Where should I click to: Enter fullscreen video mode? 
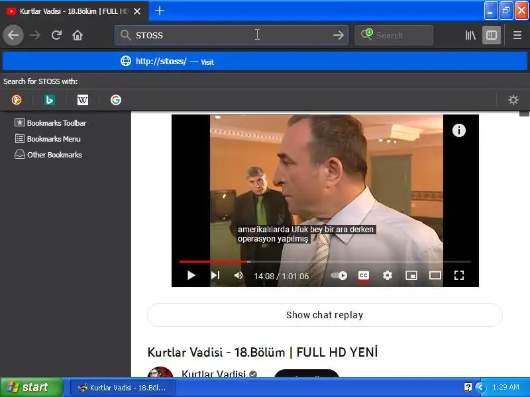pyautogui.click(x=459, y=275)
